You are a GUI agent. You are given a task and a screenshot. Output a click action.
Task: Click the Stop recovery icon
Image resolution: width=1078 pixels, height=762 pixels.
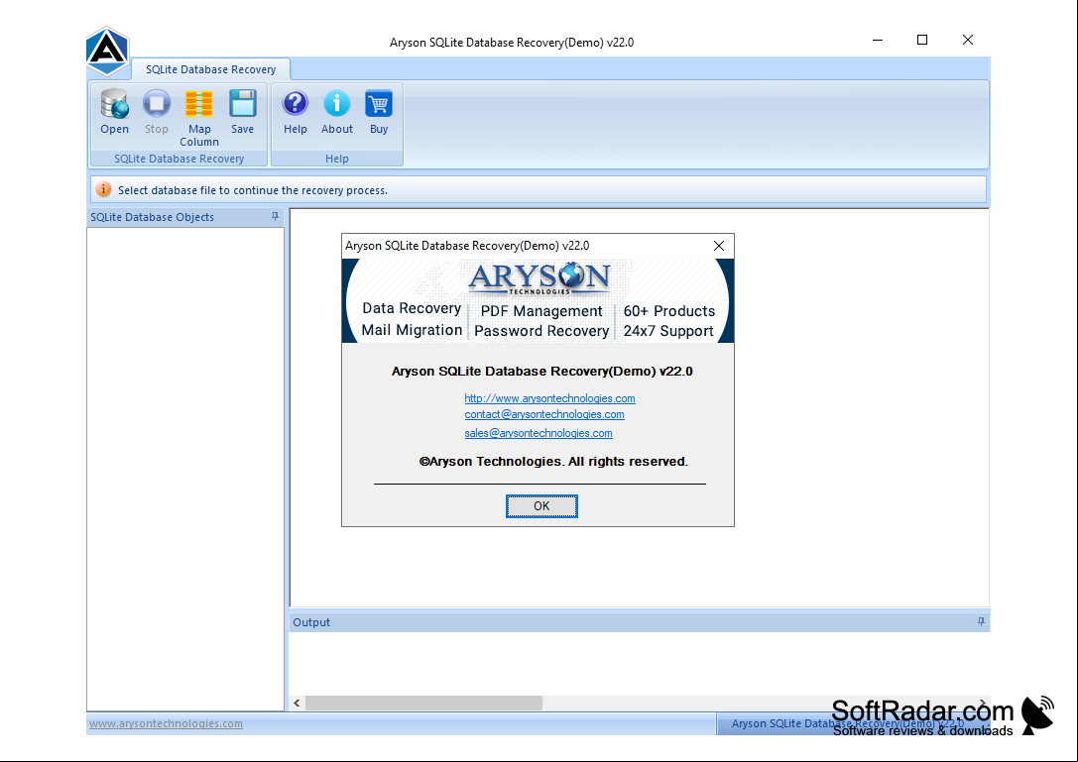156,111
